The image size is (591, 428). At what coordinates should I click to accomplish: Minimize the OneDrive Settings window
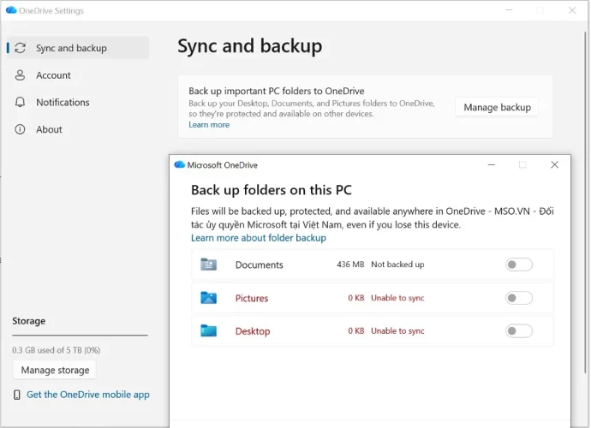pos(510,10)
